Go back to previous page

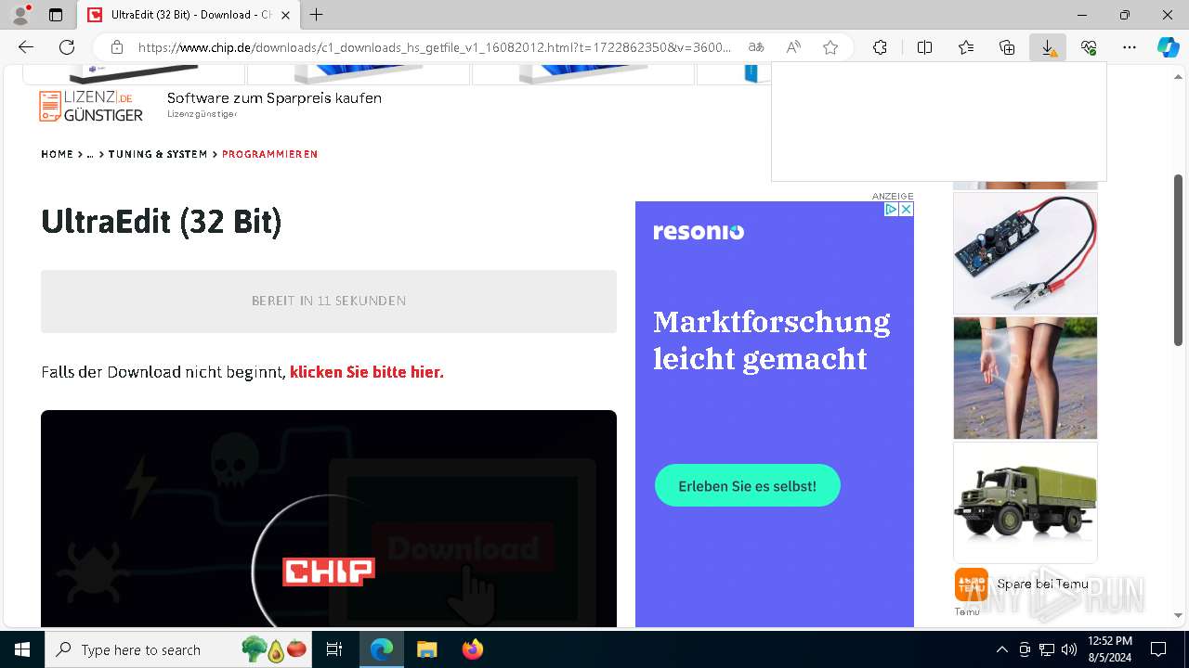point(26,47)
